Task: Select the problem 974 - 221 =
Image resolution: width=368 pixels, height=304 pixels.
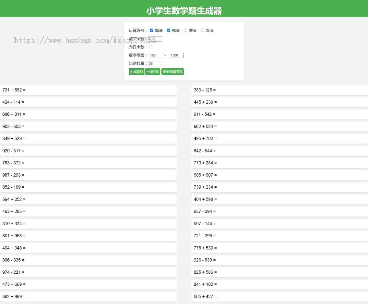Action: (x=88, y=272)
